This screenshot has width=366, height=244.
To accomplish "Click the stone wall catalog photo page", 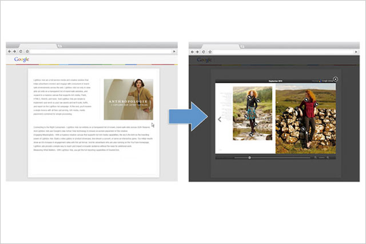I will click(306, 118).
